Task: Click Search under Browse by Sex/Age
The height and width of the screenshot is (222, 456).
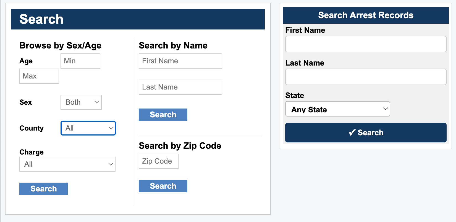Action: coord(44,189)
